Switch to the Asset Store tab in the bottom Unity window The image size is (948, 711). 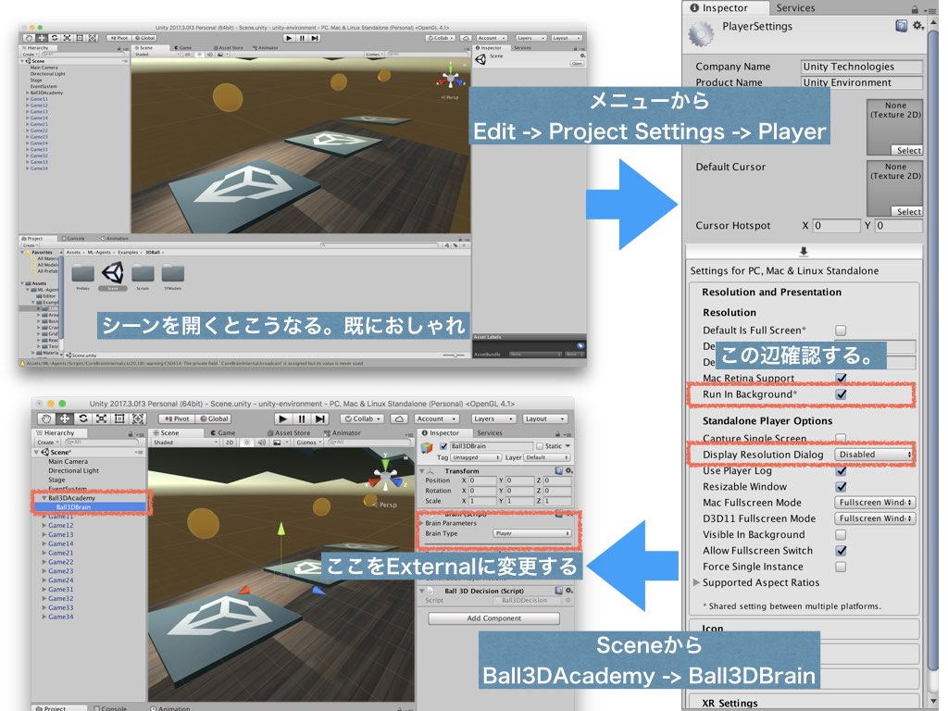(289, 433)
